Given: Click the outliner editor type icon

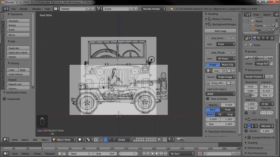Looking at the screenshot, I should (x=247, y=14).
